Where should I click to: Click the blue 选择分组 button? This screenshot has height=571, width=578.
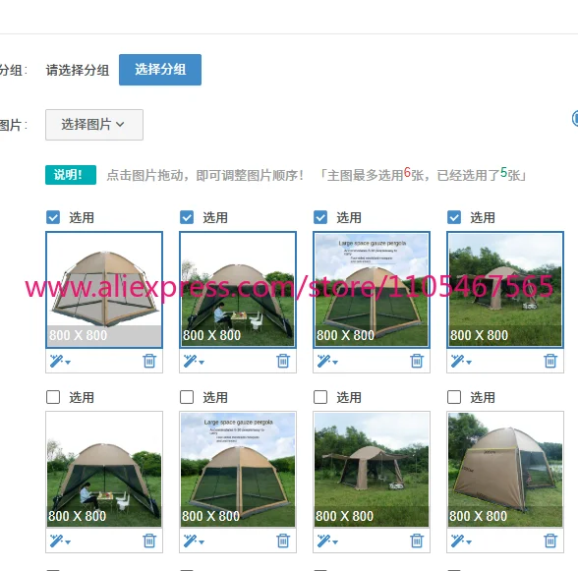tap(160, 70)
